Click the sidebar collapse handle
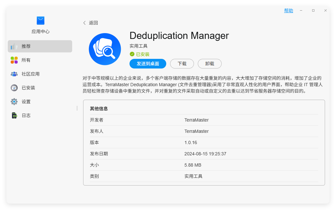 click(x=77, y=108)
